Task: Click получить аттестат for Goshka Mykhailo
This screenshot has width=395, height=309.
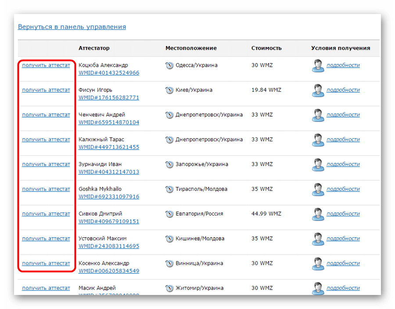Action: pos(46,189)
